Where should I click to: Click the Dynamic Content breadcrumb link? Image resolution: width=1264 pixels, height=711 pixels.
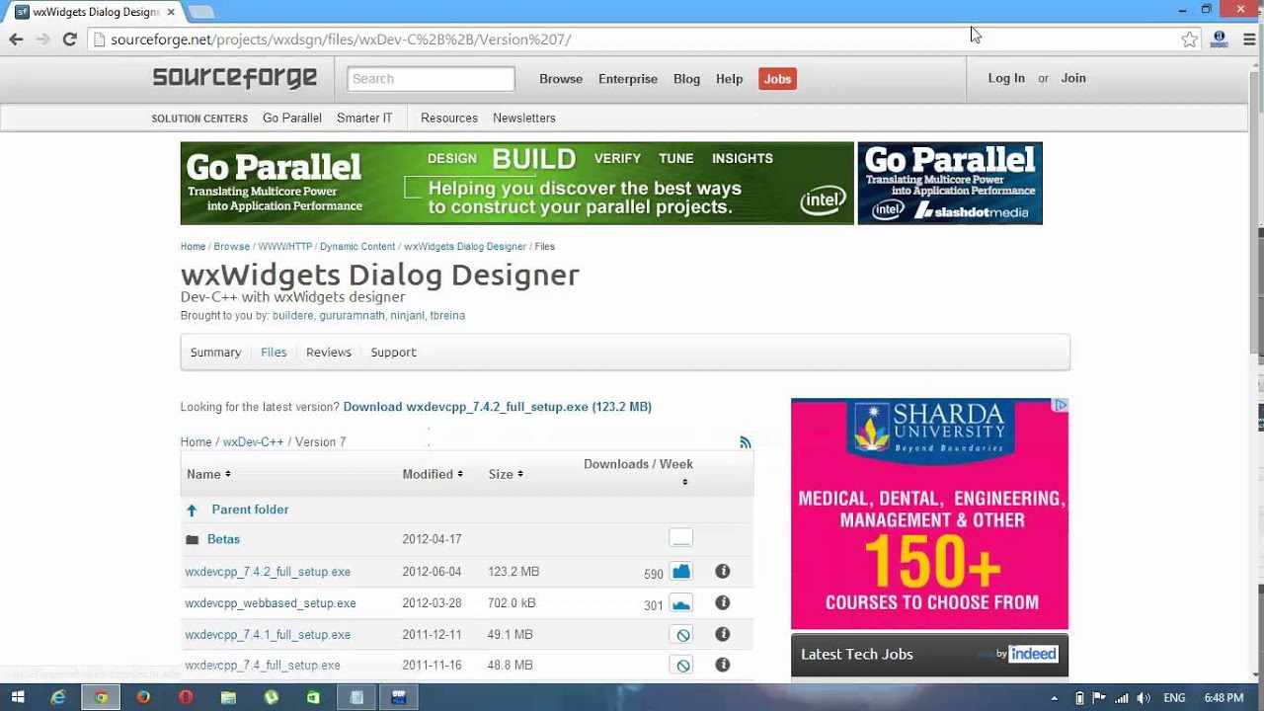tap(357, 247)
